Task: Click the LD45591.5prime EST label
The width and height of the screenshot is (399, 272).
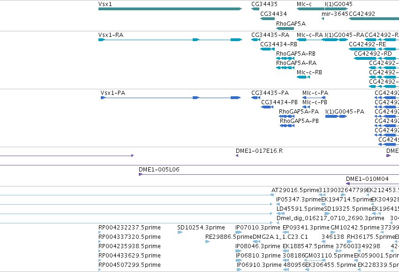Action: click(x=300, y=209)
